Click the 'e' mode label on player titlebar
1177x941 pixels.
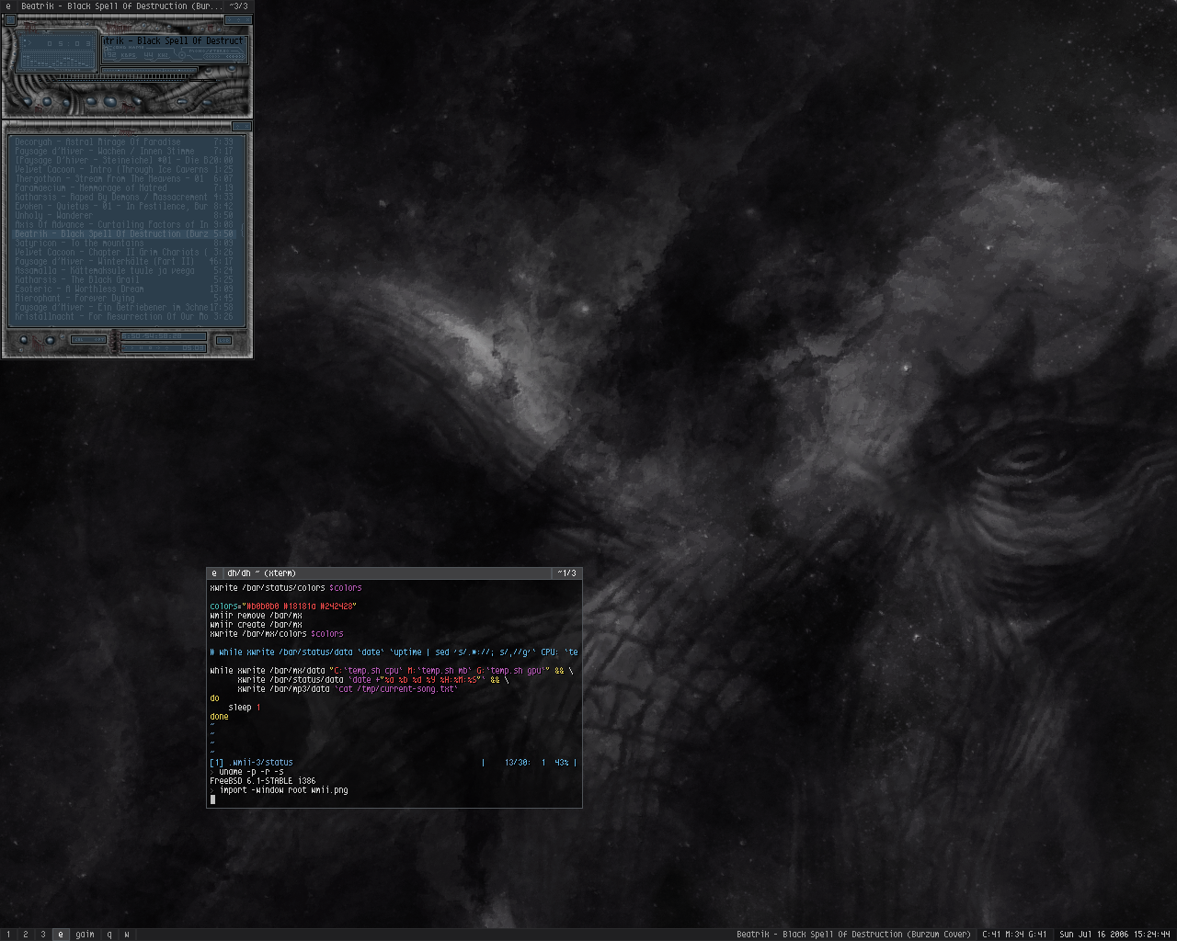pyautogui.click(x=9, y=6)
